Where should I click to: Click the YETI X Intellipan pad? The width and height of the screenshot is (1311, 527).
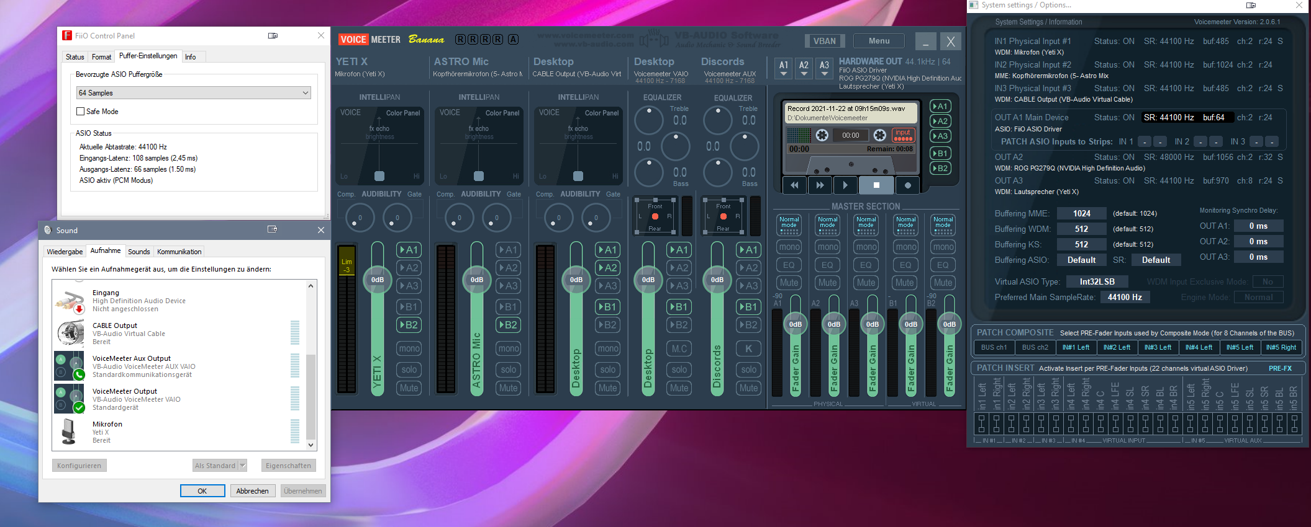(x=379, y=145)
